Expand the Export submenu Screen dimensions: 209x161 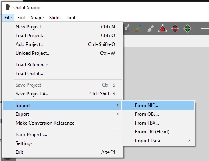point(62,114)
